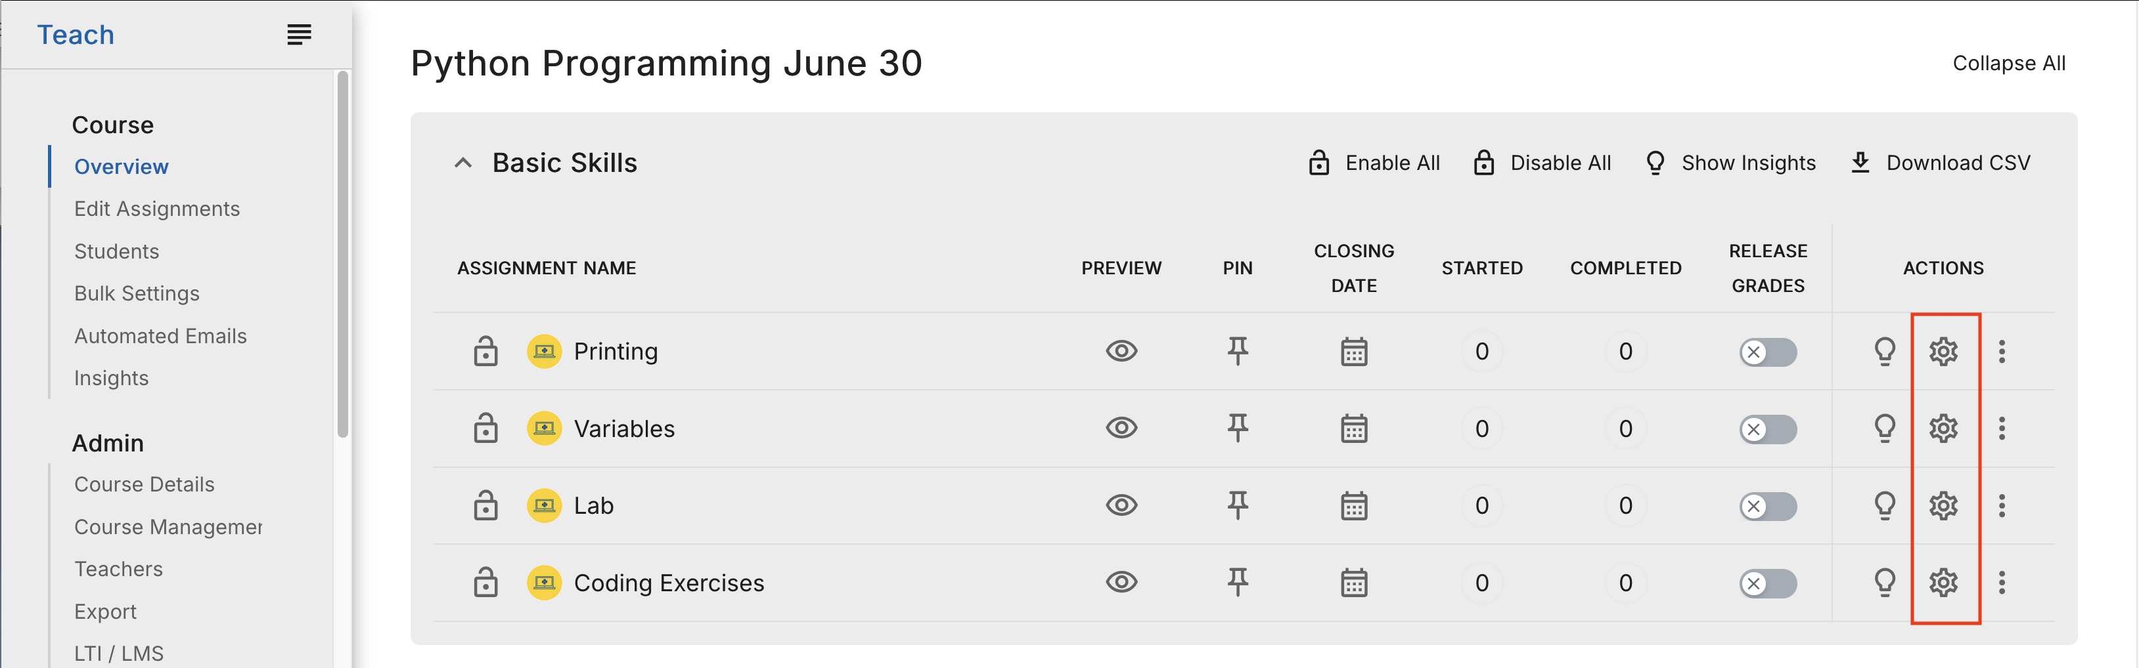Screen dimensions: 2139x668
Task: Pin the Variables assignment
Action: [1237, 429]
